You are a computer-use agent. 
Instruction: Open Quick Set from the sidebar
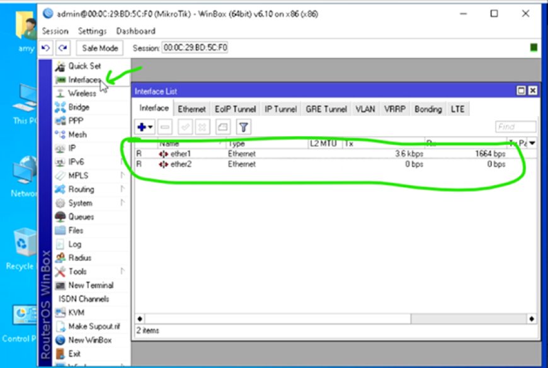84,66
